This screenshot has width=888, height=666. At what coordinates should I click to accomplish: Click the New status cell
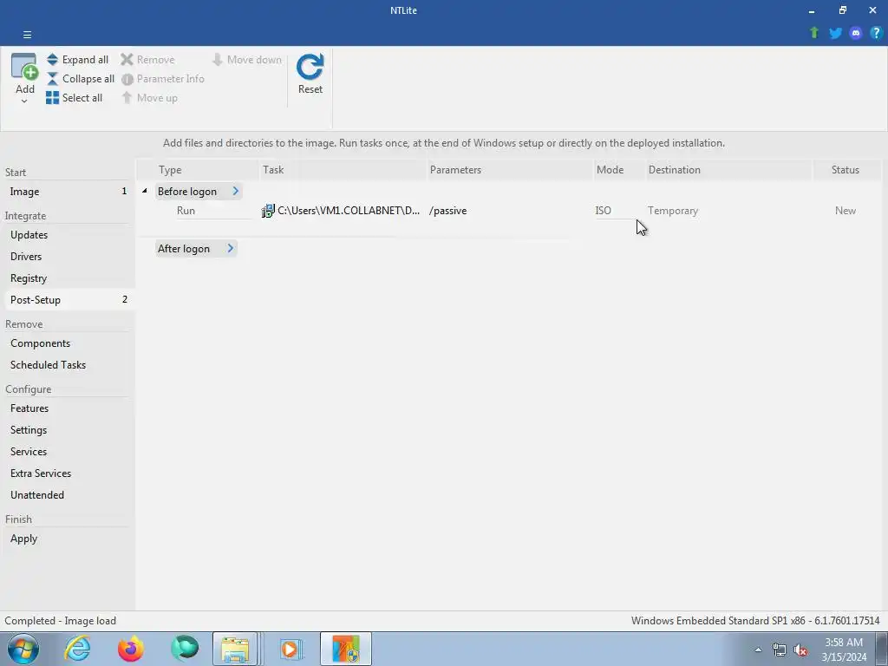coord(845,211)
